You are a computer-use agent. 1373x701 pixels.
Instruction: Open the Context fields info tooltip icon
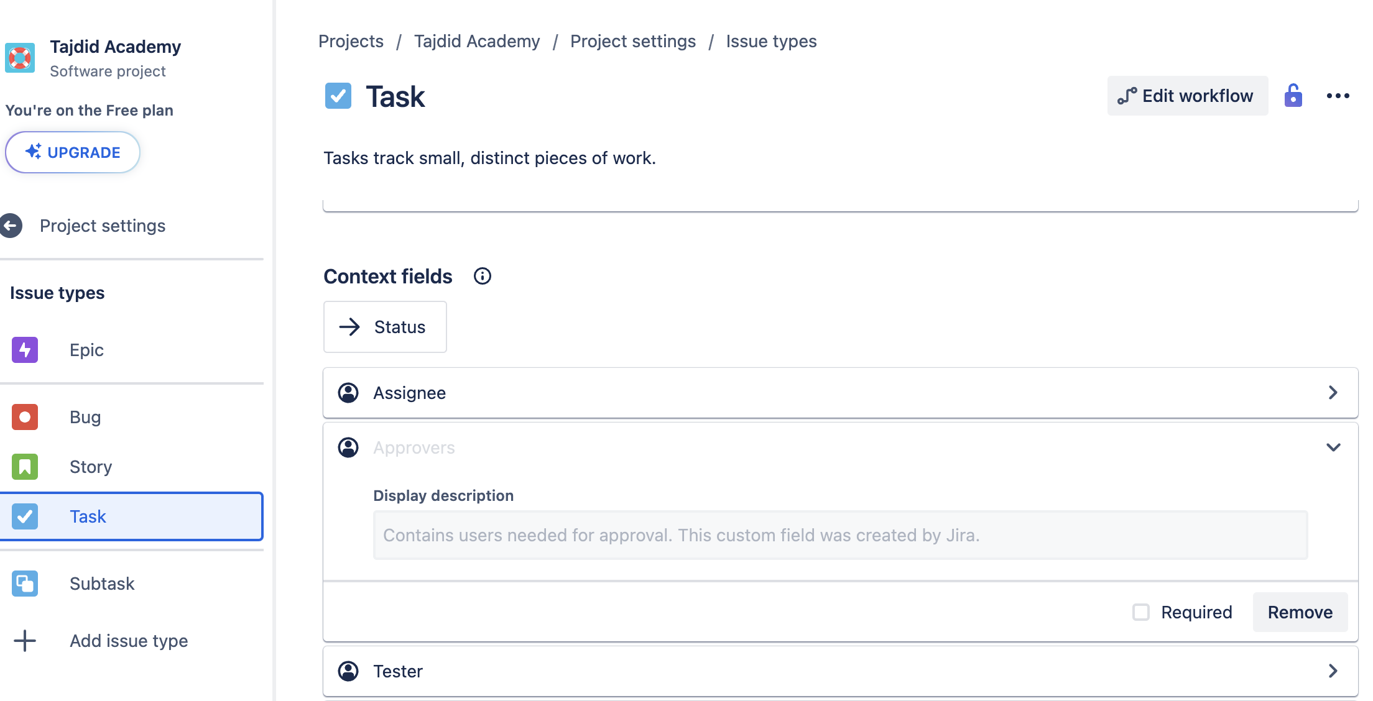(x=482, y=276)
